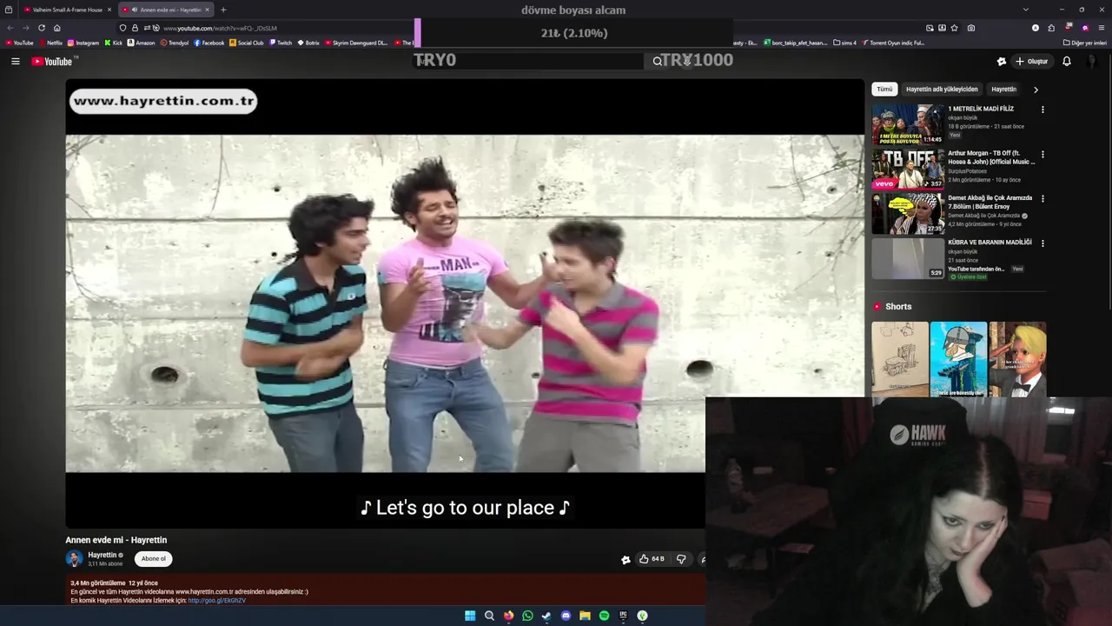Open the first Shorts sketch thumbnail
The image size is (1112, 626).
(x=900, y=359)
